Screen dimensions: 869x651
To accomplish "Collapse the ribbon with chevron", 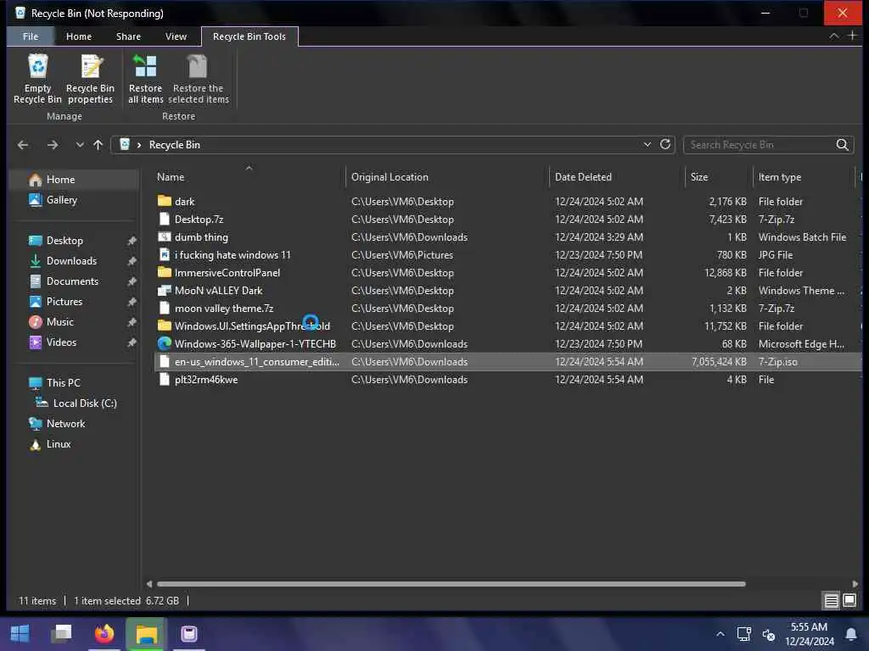I will pos(833,36).
